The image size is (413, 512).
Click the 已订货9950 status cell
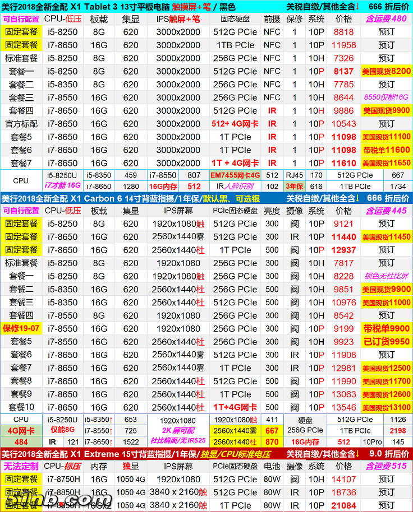[386, 341]
